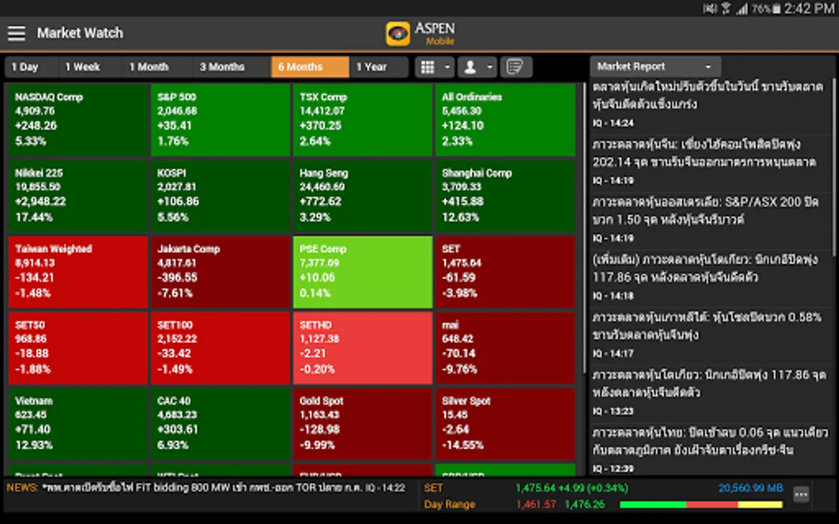Open the Gold Spot tile
This screenshot has width=839, height=524.
click(363, 424)
